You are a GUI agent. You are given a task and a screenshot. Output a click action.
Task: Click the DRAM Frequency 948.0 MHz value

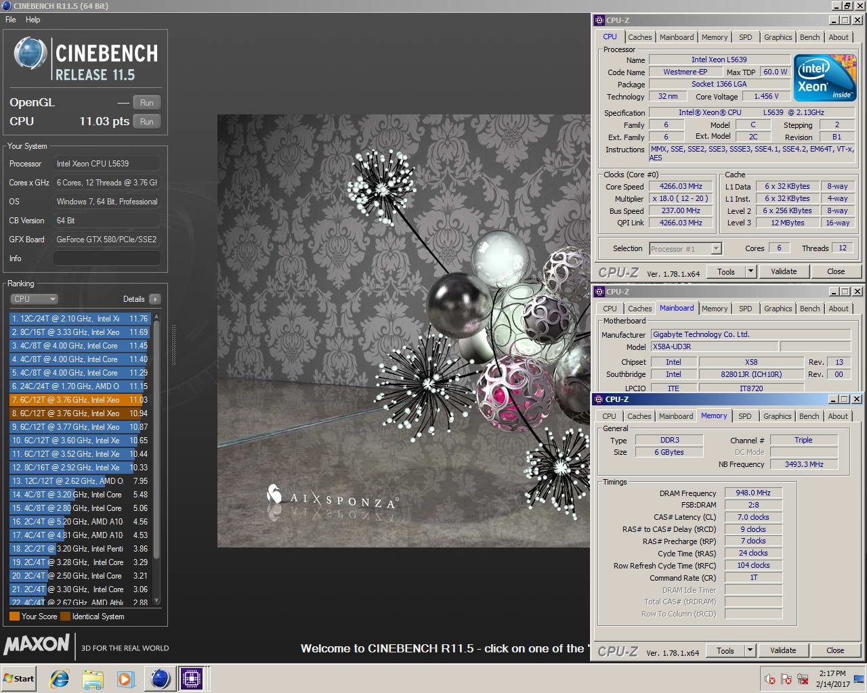tap(753, 493)
